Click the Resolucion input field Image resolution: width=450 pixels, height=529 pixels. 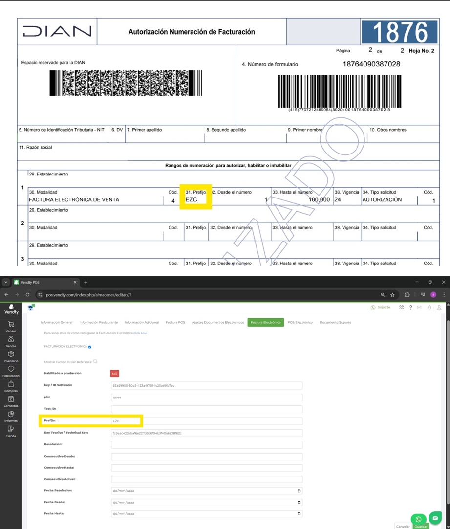coord(207,444)
